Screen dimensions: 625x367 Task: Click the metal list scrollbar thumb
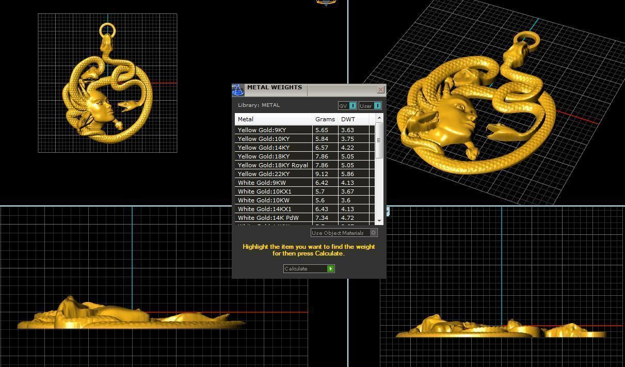pyautogui.click(x=379, y=140)
